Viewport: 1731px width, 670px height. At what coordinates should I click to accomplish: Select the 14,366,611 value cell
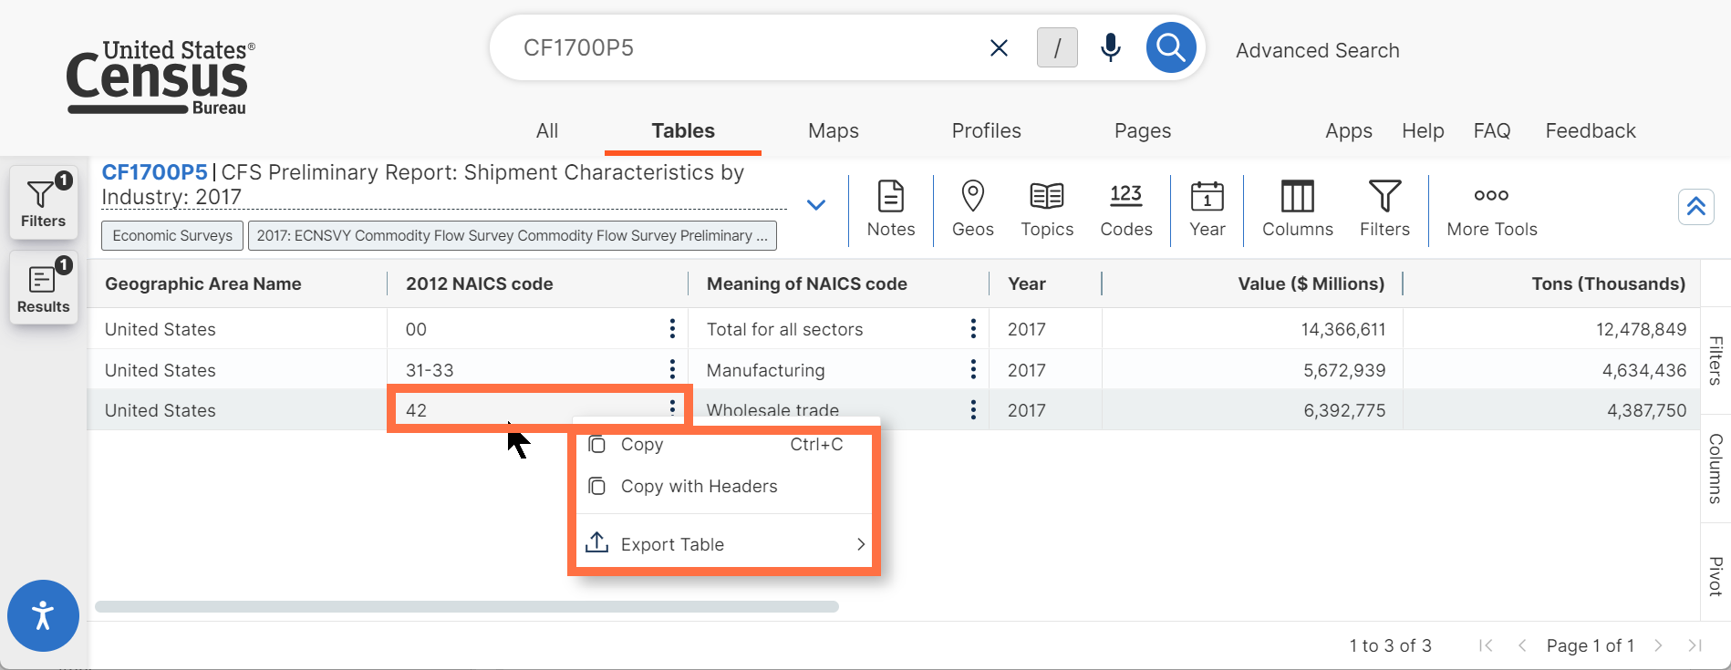pos(1252,329)
